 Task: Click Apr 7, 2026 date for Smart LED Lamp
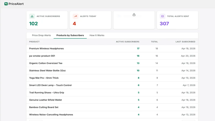pyautogui.click(x=189, y=85)
